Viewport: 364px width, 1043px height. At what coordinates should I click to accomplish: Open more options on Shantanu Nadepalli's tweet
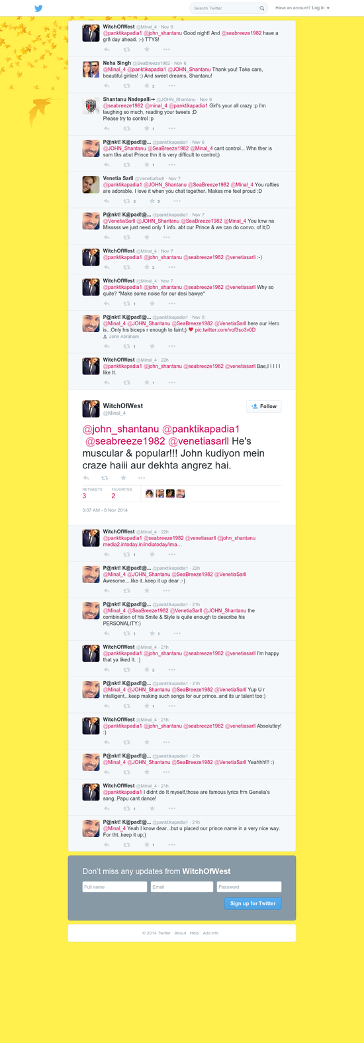(x=171, y=129)
